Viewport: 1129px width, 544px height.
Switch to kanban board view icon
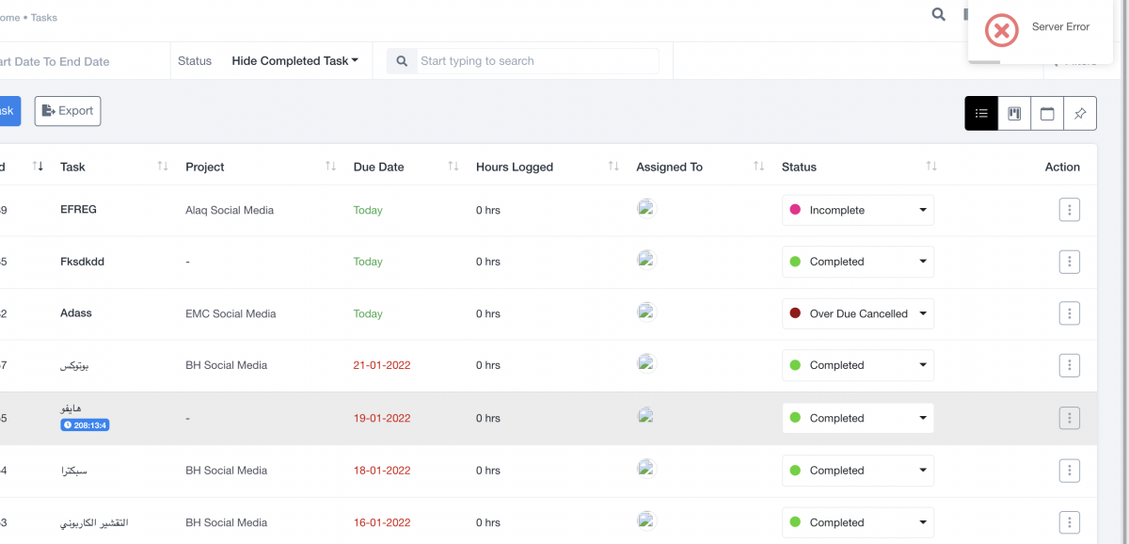[x=1014, y=114]
